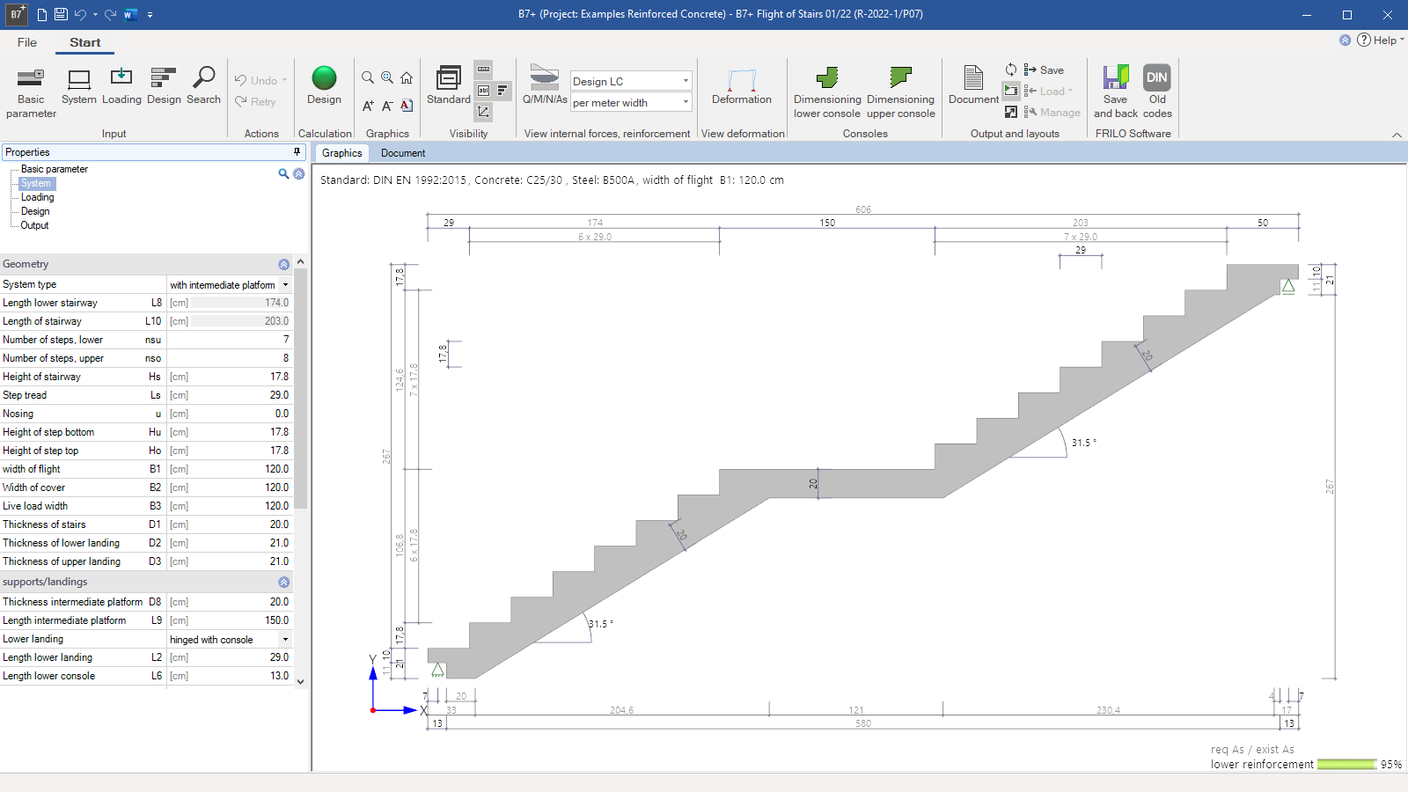1408x792 pixels.
Task: Click lower reinforcement utilization bar
Action: 1346,764
